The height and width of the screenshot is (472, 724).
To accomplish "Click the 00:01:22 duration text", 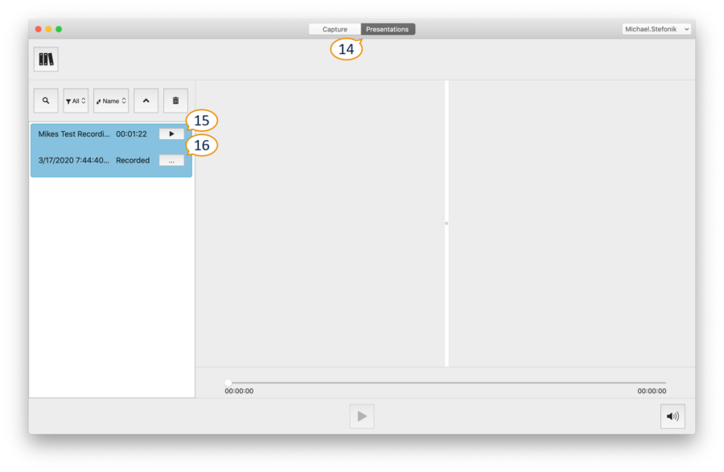I will (x=132, y=133).
